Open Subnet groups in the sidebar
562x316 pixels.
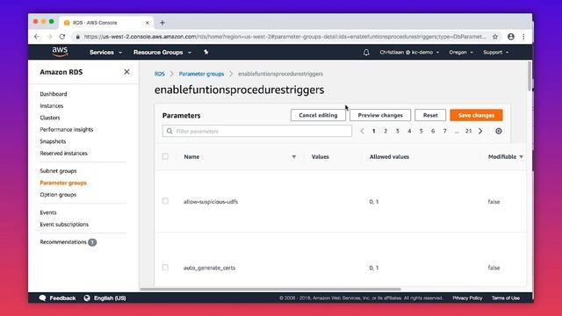click(58, 171)
